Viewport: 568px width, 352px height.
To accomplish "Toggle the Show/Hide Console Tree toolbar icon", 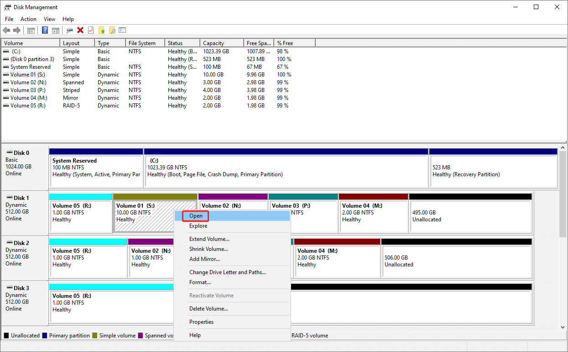I will [31, 31].
